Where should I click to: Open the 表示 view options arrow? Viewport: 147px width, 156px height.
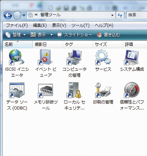coord(51,35)
